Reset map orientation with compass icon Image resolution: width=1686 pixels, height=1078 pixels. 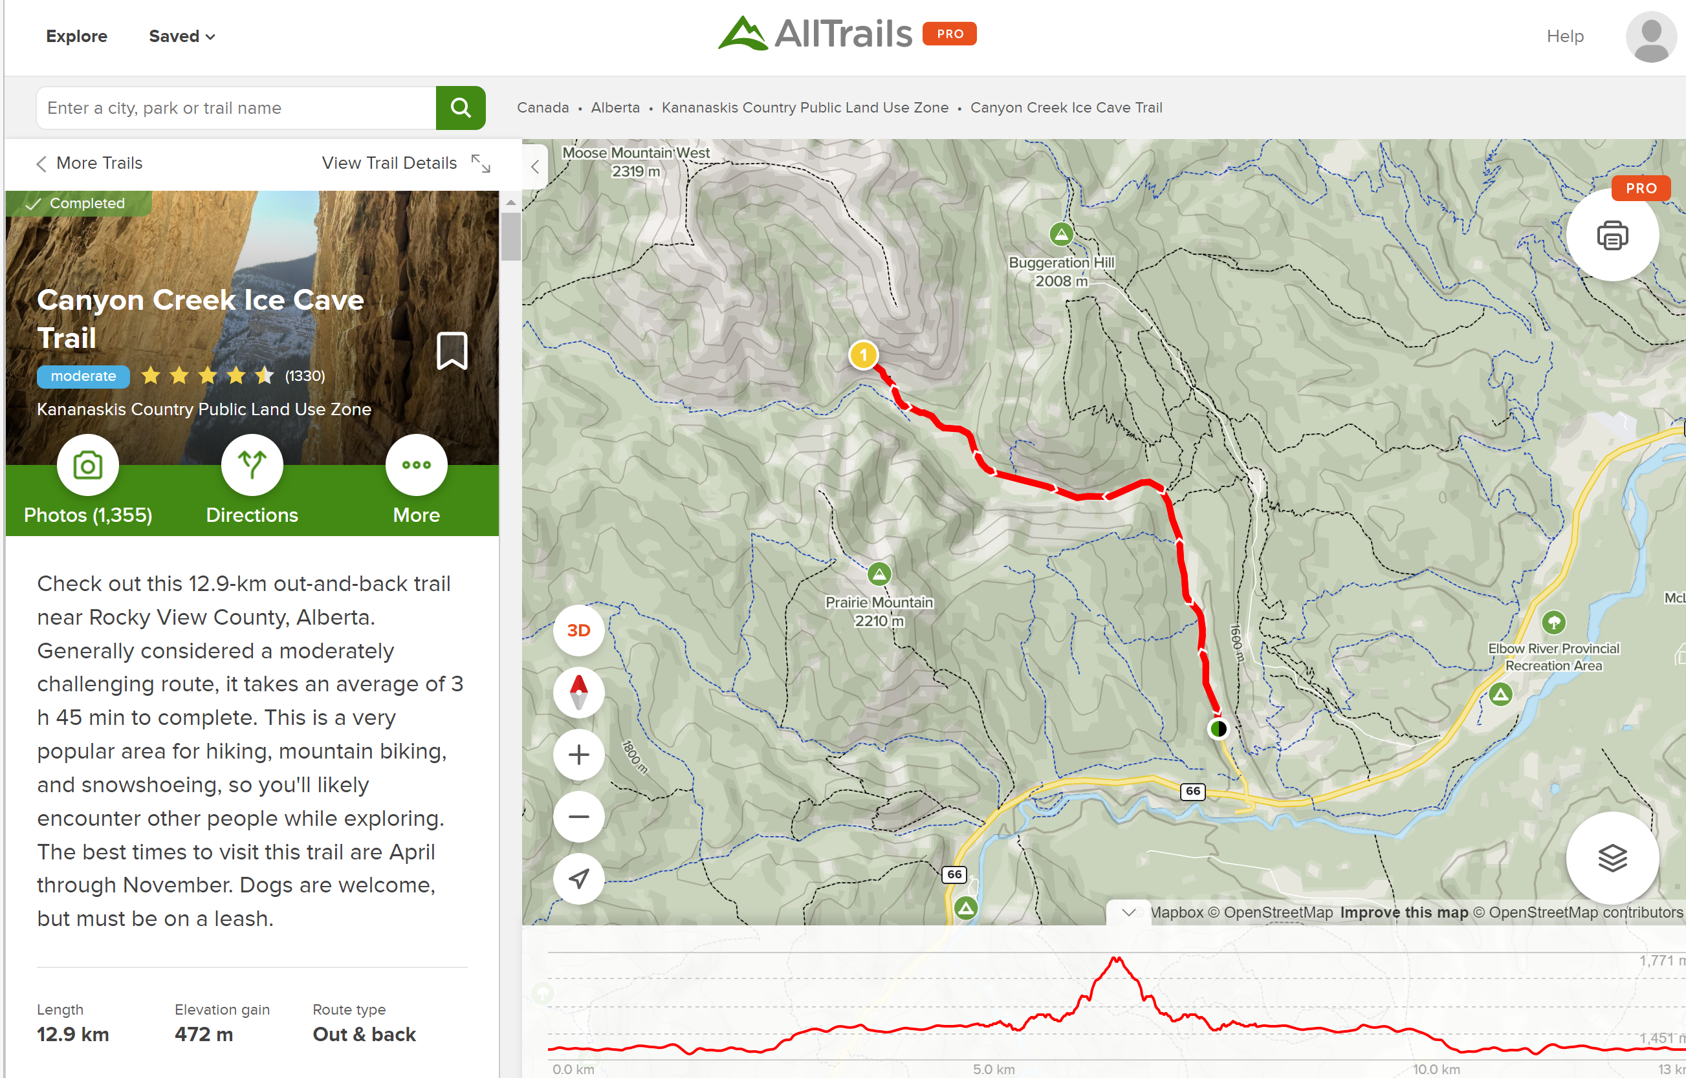[x=578, y=693]
